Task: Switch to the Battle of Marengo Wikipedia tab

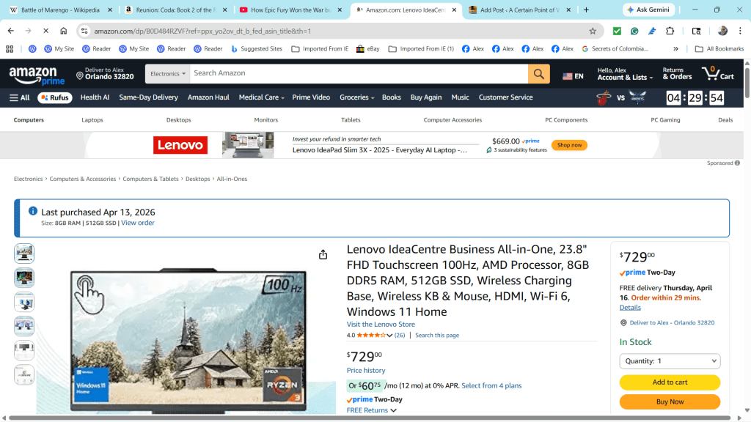Action: (59, 10)
